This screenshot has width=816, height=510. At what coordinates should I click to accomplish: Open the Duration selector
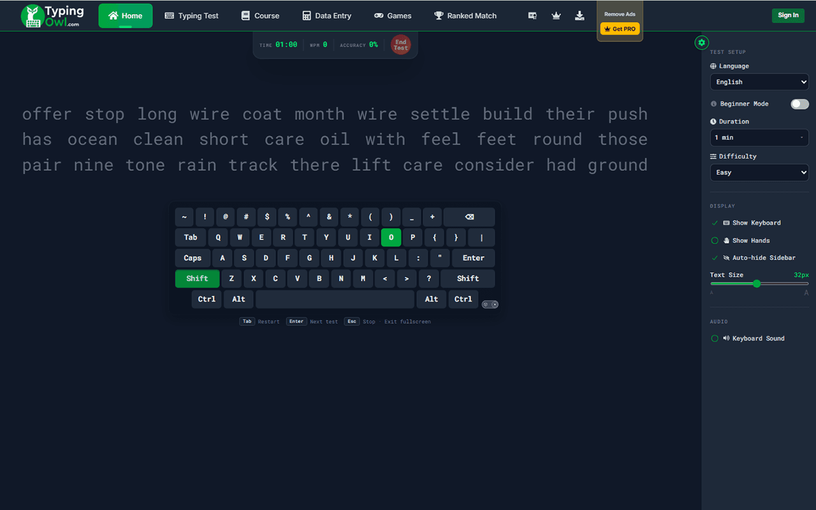[759, 138]
